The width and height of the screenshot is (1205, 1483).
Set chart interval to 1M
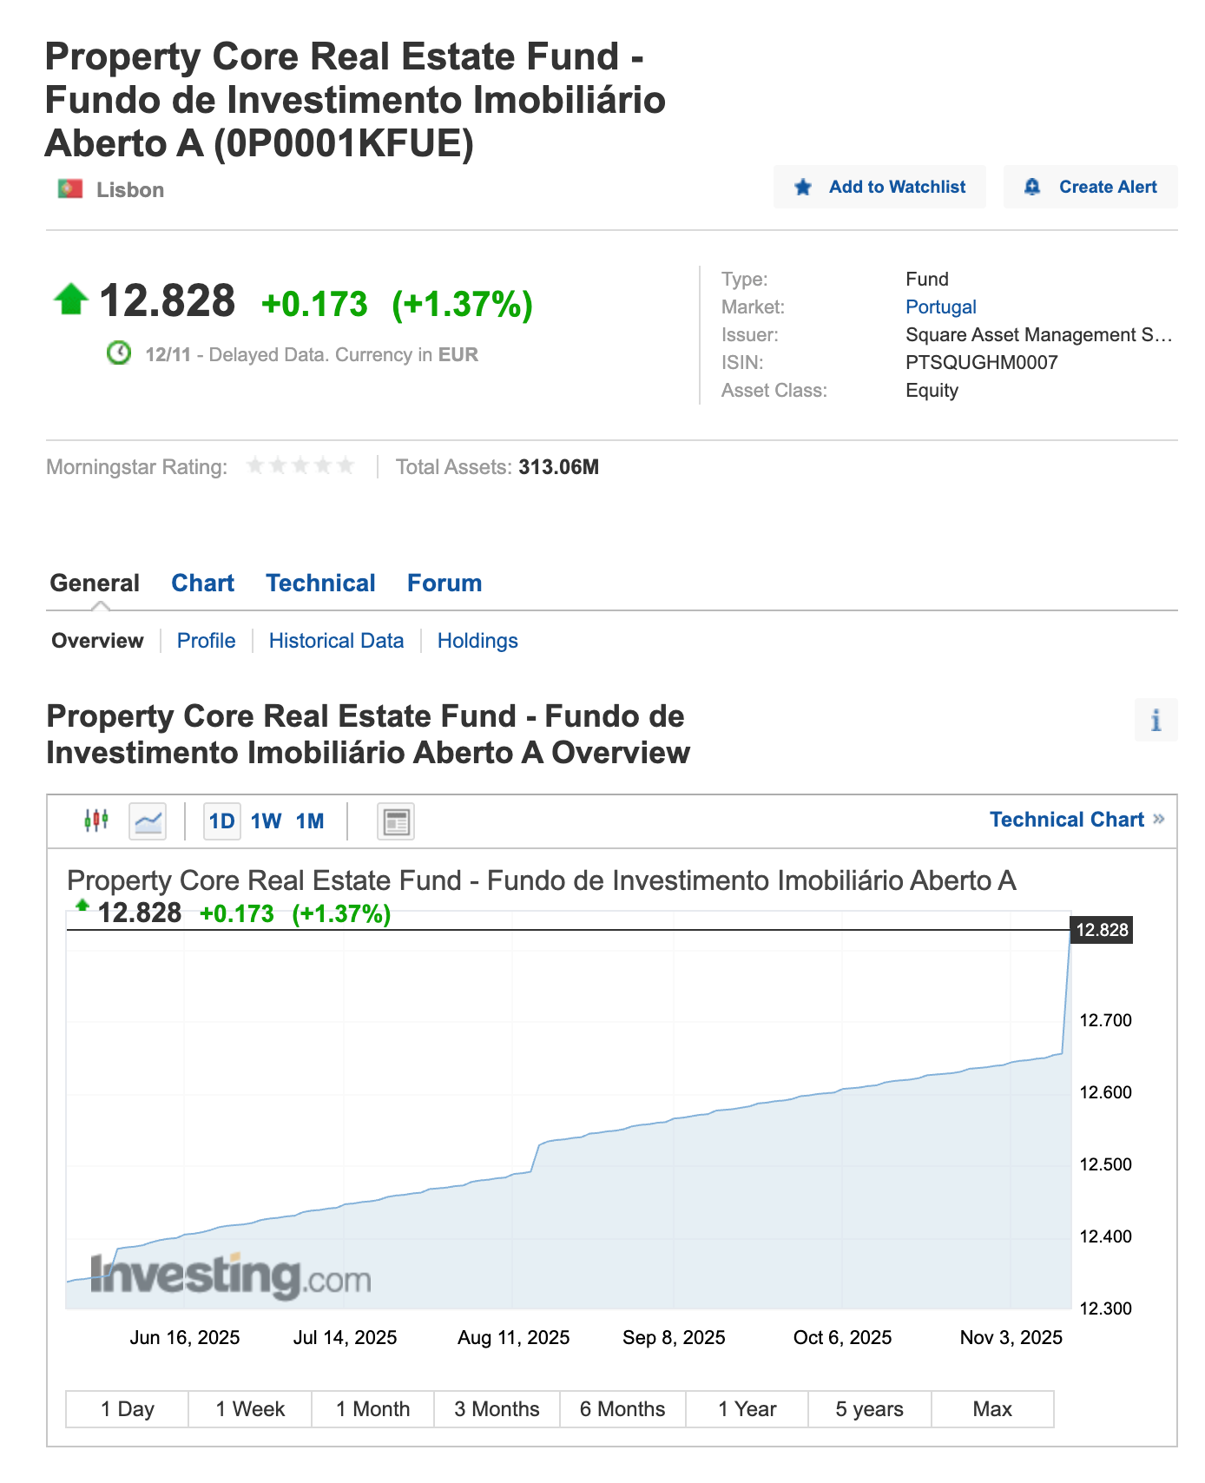[310, 821]
